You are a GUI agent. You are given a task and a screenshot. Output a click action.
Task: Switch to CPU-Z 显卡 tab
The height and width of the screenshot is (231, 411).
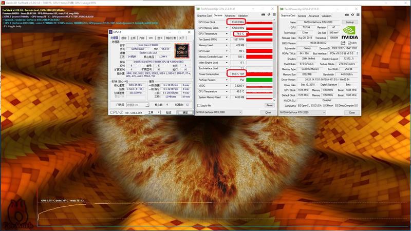point(160,38)
